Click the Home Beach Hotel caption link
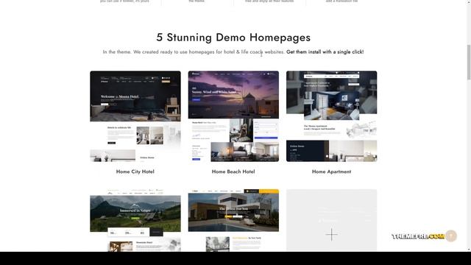The image size is (471, 265). coord(233,172)
